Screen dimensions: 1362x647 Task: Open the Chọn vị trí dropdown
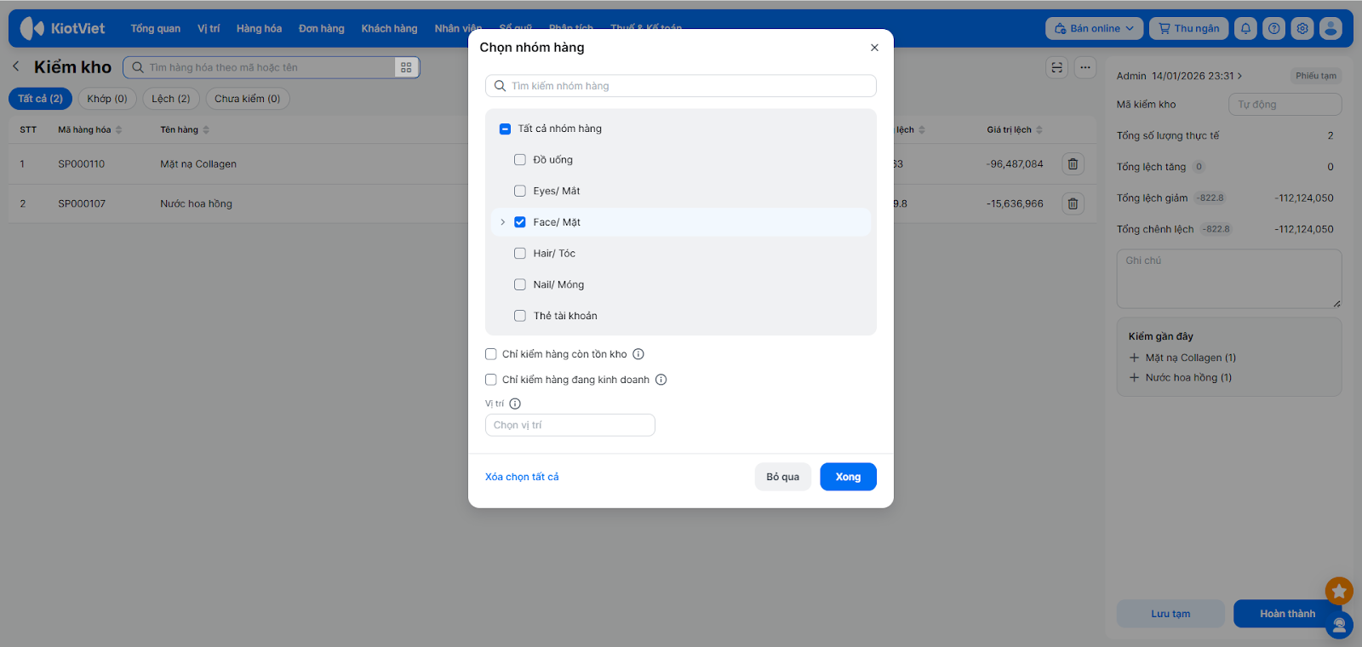pyautogui.click(x=569, y=425)
